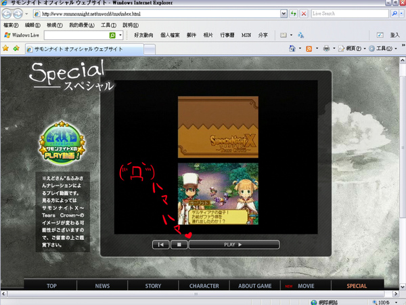This screenshot has height=305, width=406.
Task: Expand the Home button dropdown arrow
Action: tap(300, 48)
